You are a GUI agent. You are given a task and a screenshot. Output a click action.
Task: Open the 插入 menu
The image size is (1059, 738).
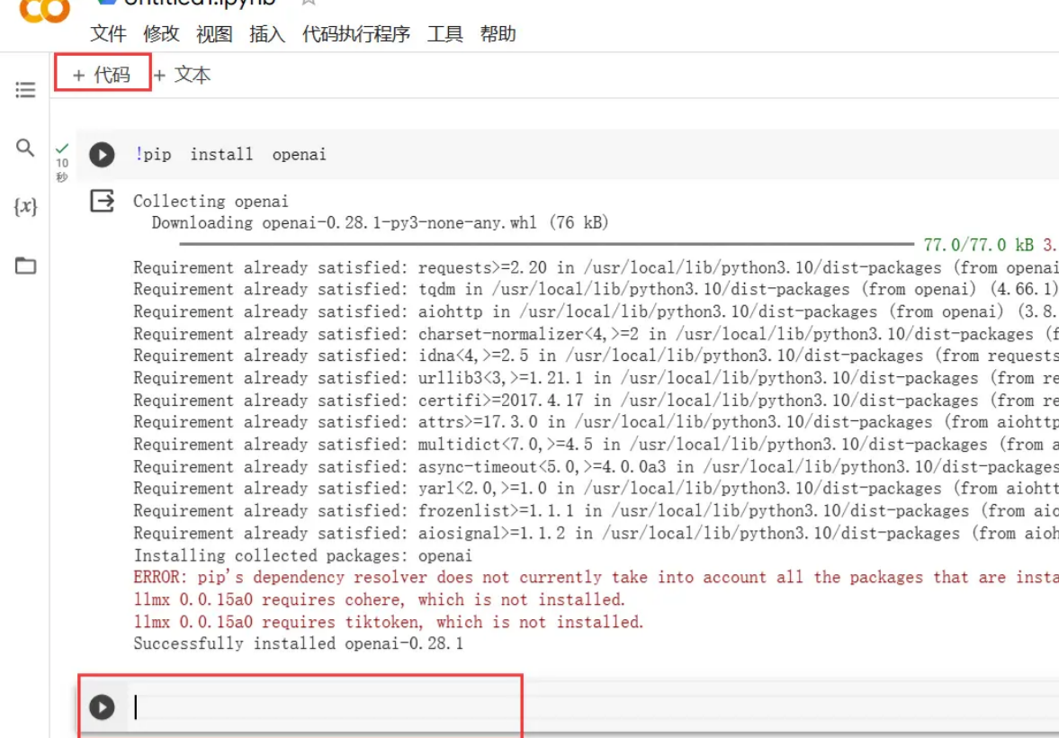pos(267,34)
